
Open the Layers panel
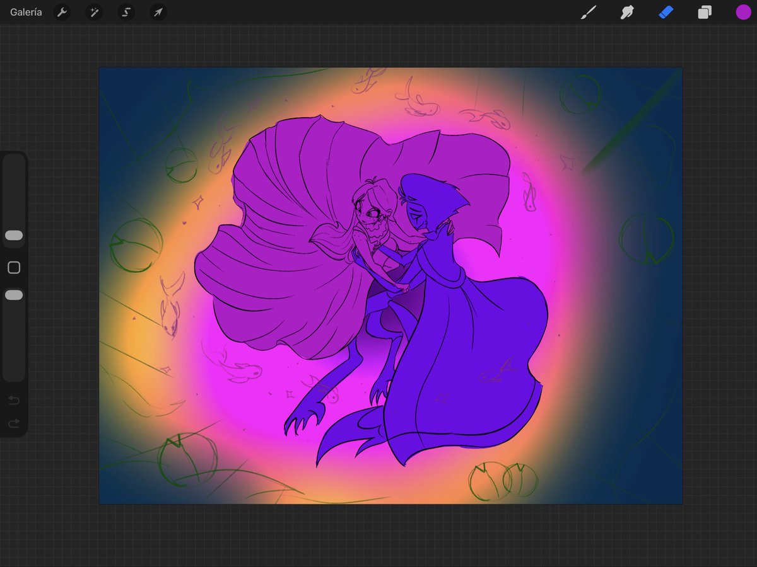(x=705, y=12)
